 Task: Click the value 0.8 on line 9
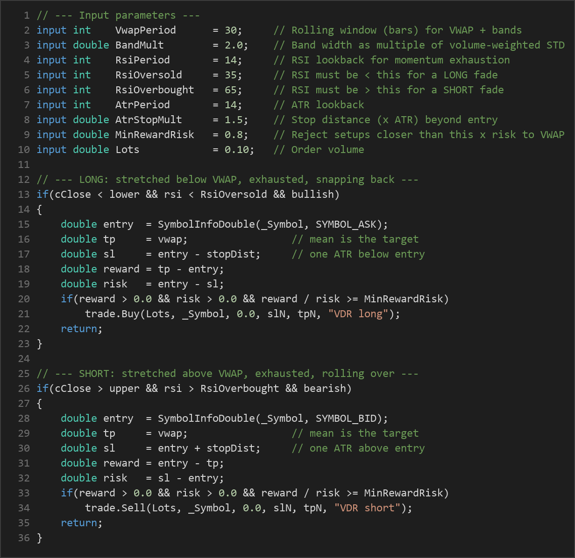point(234,135)
